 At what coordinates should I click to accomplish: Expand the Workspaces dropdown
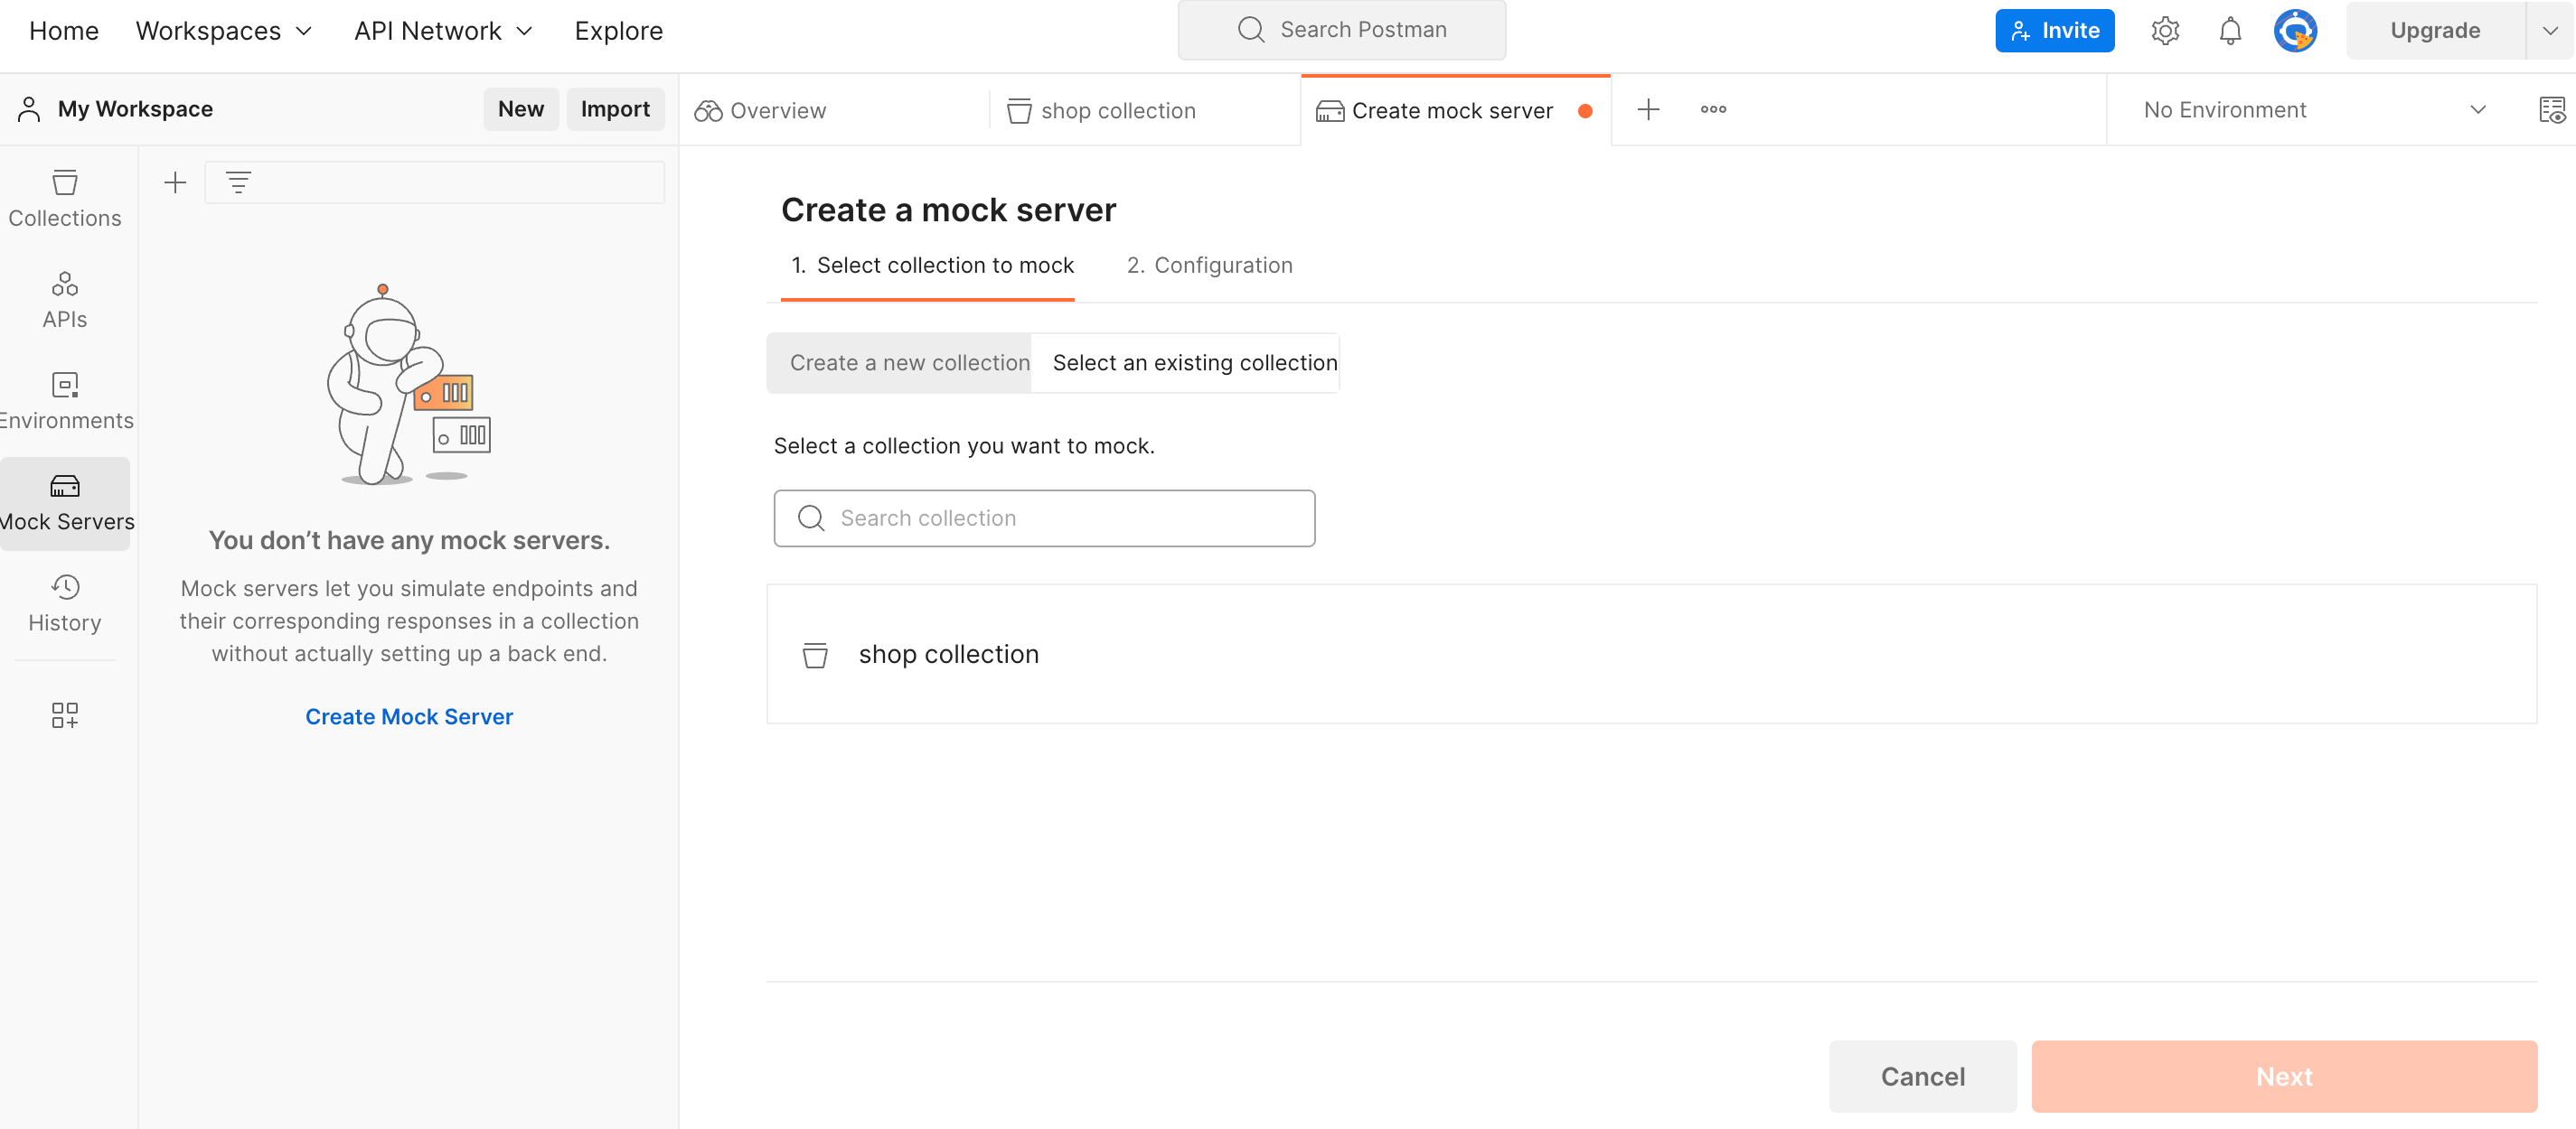224,31
